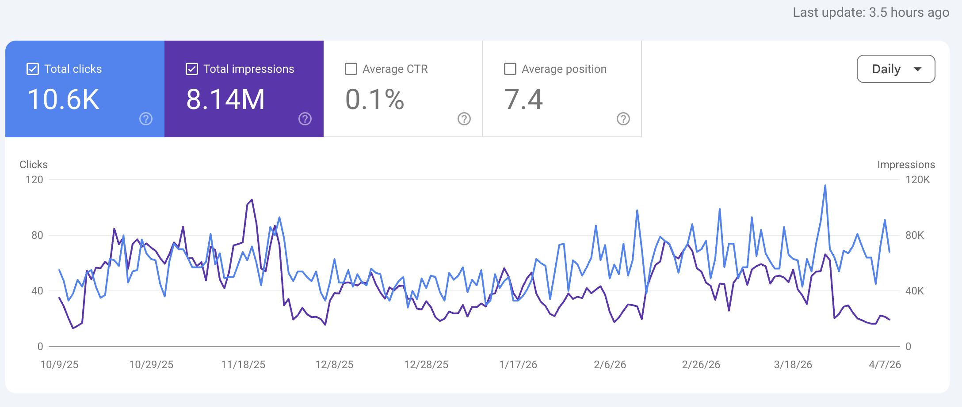Select the Total impressions metric card
Screen dimensions: 962x407
243,88
